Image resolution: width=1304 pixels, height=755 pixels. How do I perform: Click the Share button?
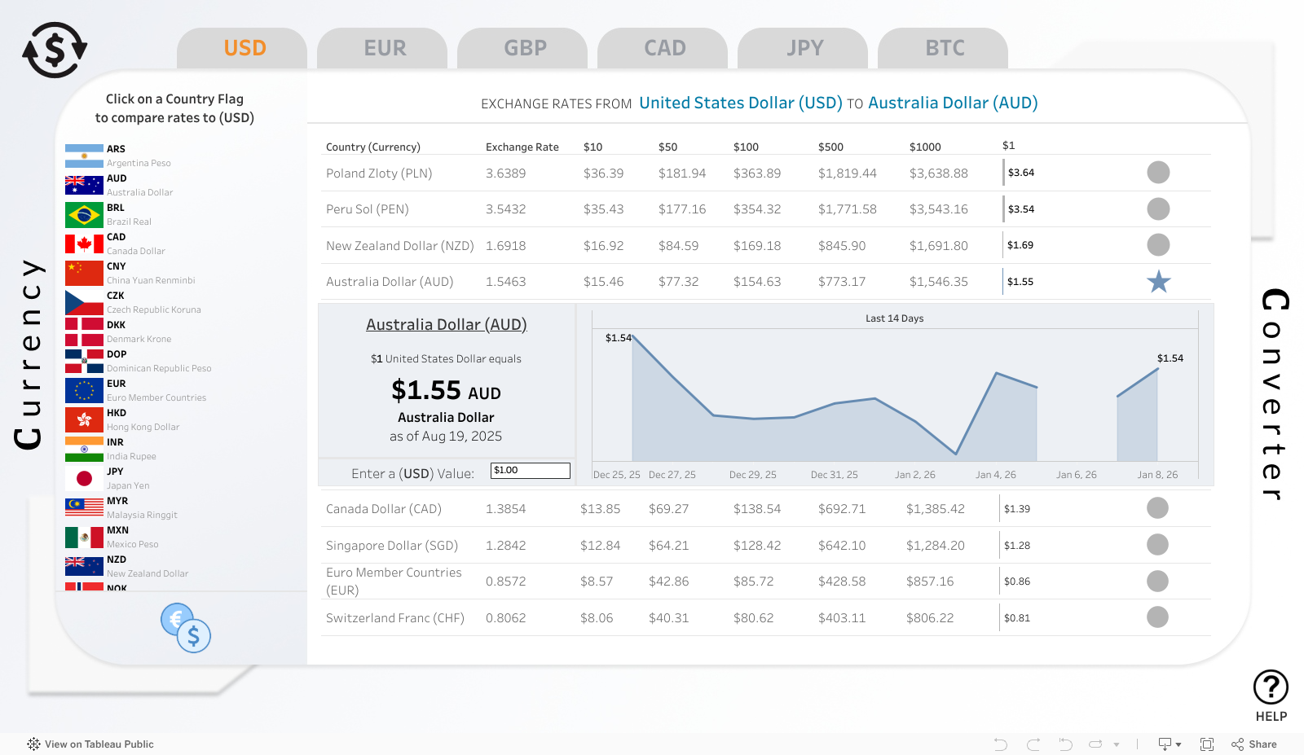tap(1254, 744)
